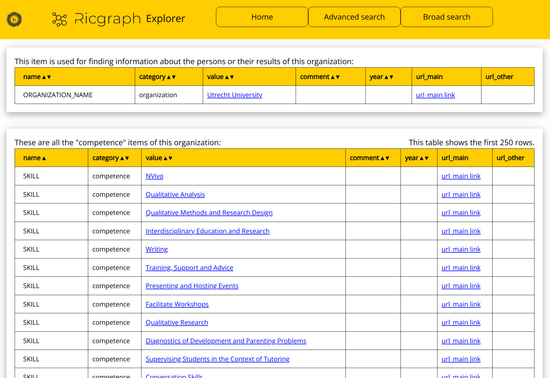
Task: Select SKILL cell in Facilitate Workshops row
Action: click(x=51, y=304)
